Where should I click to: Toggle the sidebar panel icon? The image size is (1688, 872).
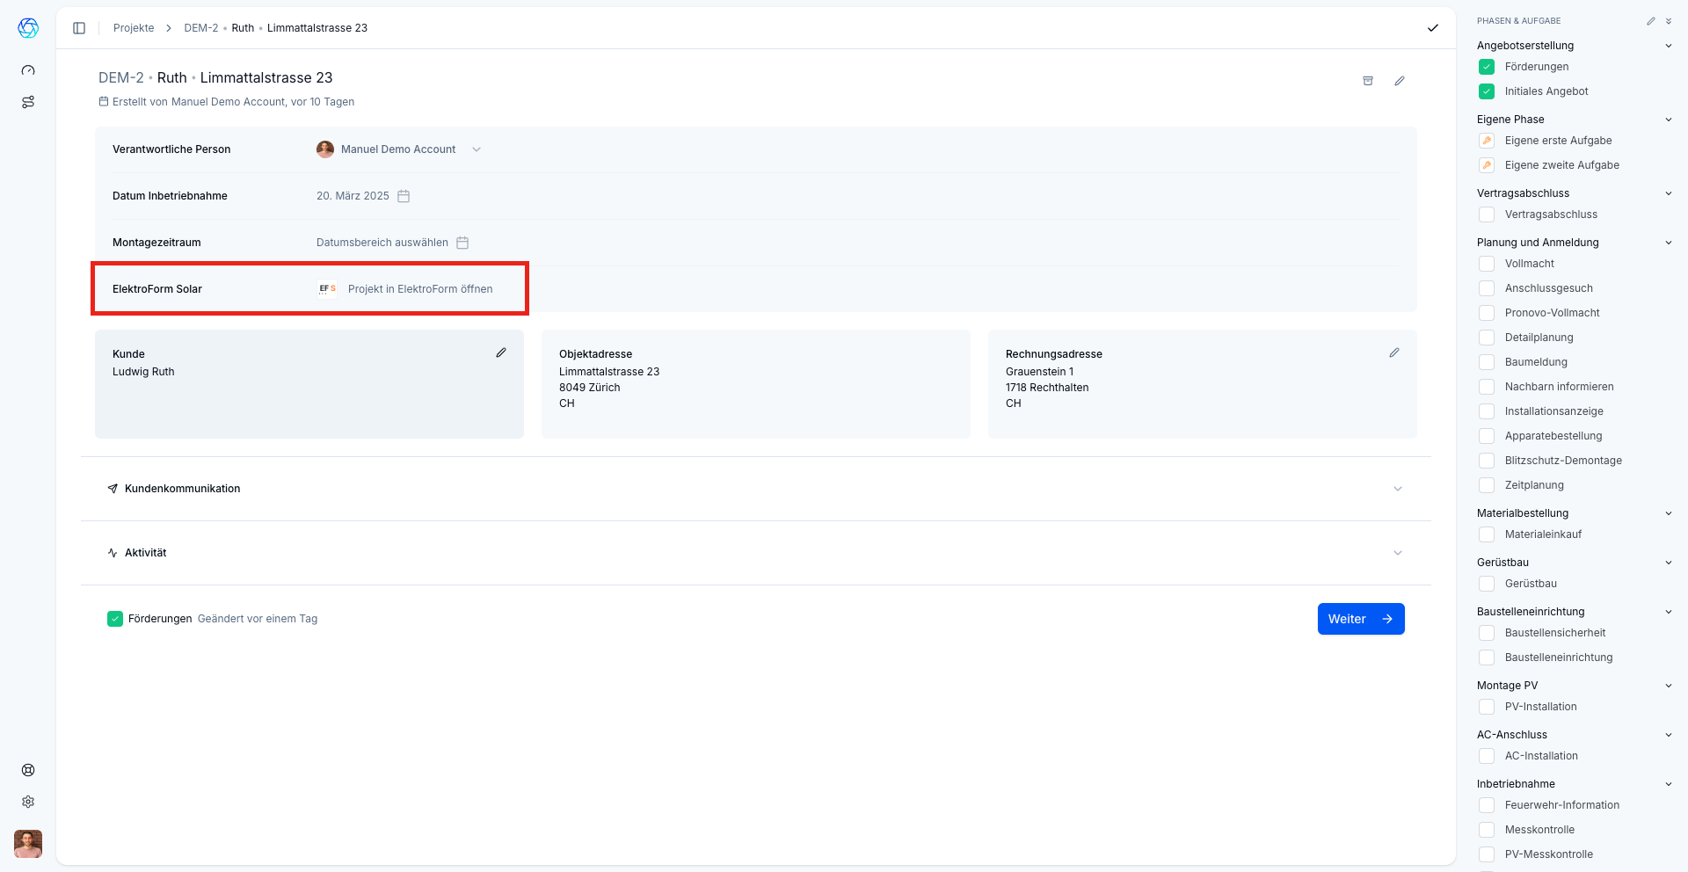pyautogui.click(x=79, y=28)
